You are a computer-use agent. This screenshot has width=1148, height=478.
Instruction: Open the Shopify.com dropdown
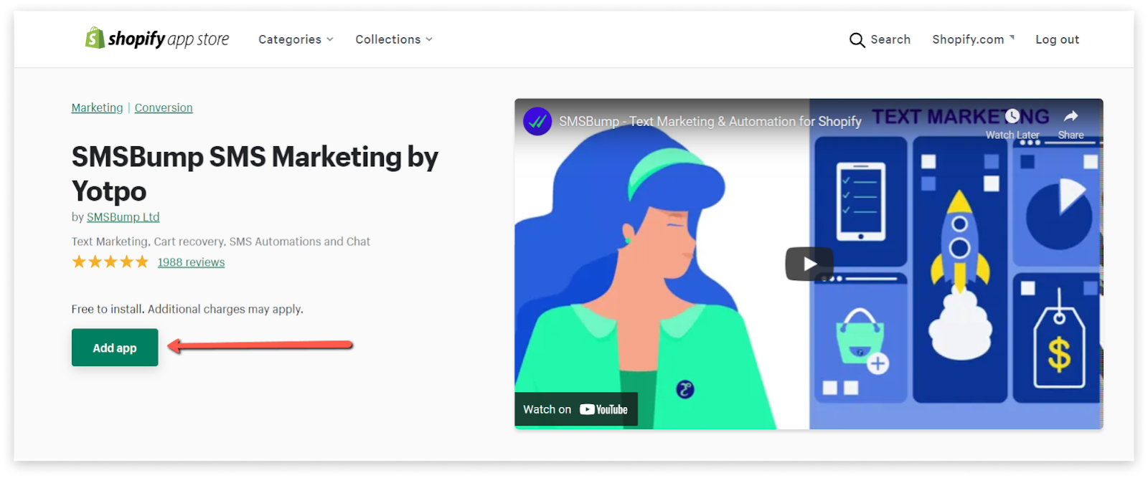click(x=973, y=39)
